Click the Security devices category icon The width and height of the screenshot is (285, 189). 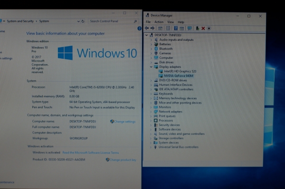tap(156, 125)
